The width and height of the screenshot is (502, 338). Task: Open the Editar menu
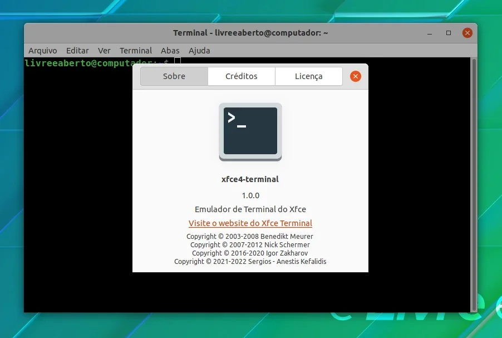pyautogui.click(x=77, y=51)
